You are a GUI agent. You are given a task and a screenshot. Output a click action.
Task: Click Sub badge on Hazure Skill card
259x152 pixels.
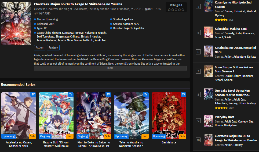tap(70, 136)
